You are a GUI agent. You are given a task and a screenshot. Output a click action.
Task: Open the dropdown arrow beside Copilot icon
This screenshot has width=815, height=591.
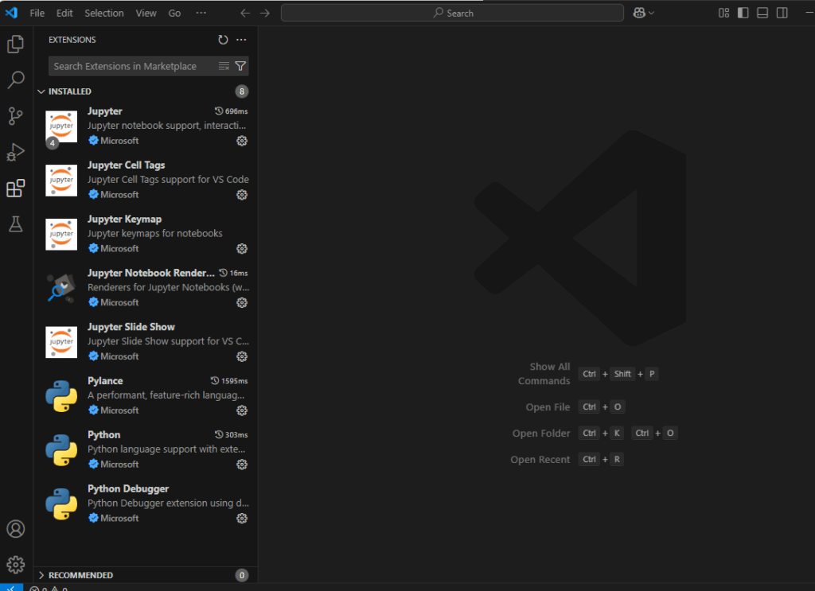651,13
